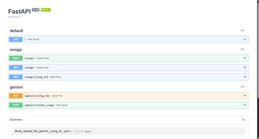The width and height of the screenshot is (259, 139).
Task: Expand the Body_upload_file_gemini__song_id__put schema
Action: point(43,131)
